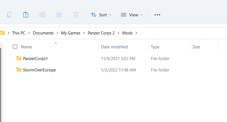The width and height of the screenshot is (227, 122).
Task: Navigate to This PC in breadcrumb
Action: coord(19,33)
